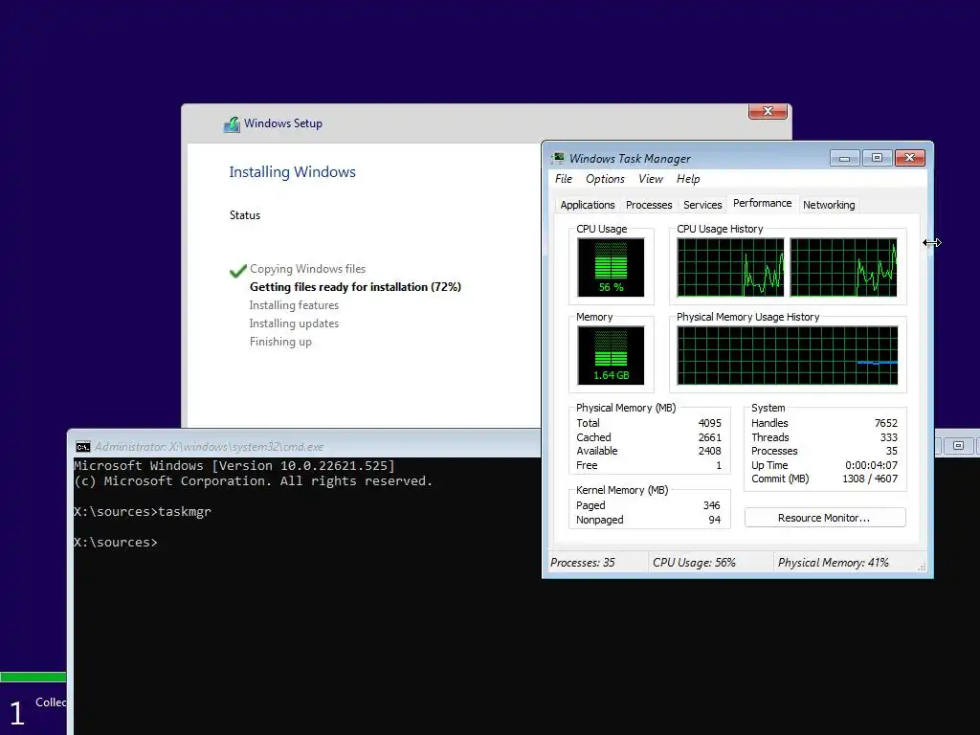980x735 pixels.
Task: Click the Windows Setup title bar icon
Action: [x=232, y=123]
